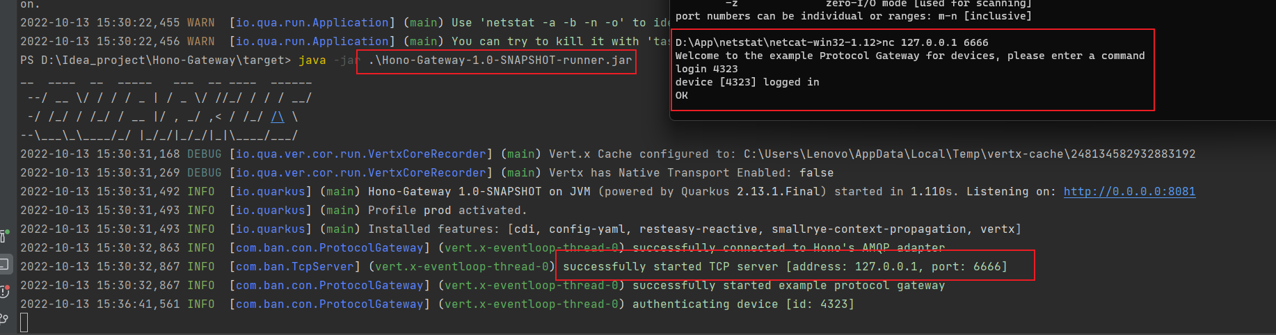Open the Git version control icon
Image resolution: width=1276 pixels, height=335 pixels.
click(3, 318)
